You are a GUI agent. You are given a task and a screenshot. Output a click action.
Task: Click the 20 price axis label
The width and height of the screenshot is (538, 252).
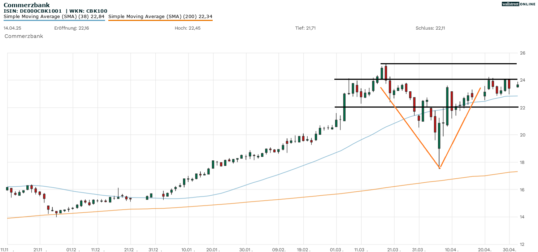pos(522,135)
